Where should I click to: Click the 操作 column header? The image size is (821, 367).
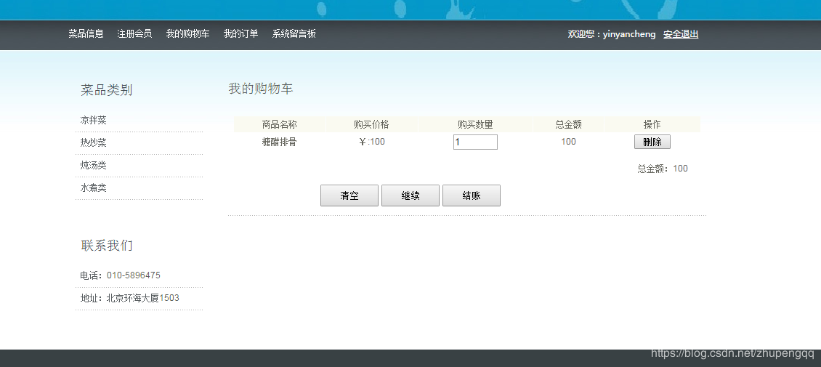click(x=652, y=124)
